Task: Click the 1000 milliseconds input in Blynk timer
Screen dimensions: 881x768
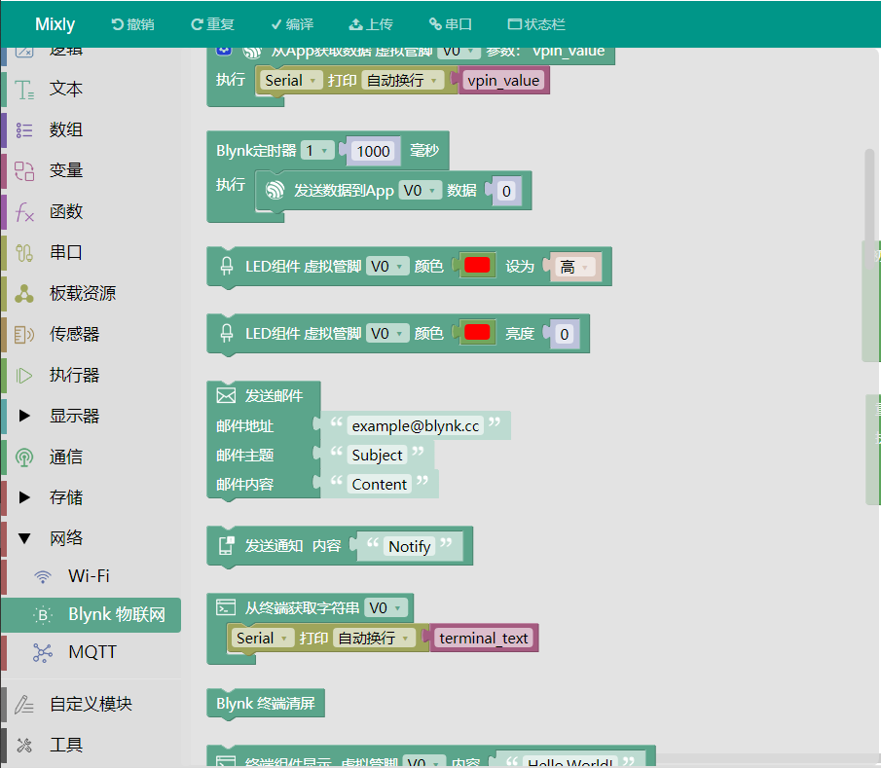Action: [376, 151]
